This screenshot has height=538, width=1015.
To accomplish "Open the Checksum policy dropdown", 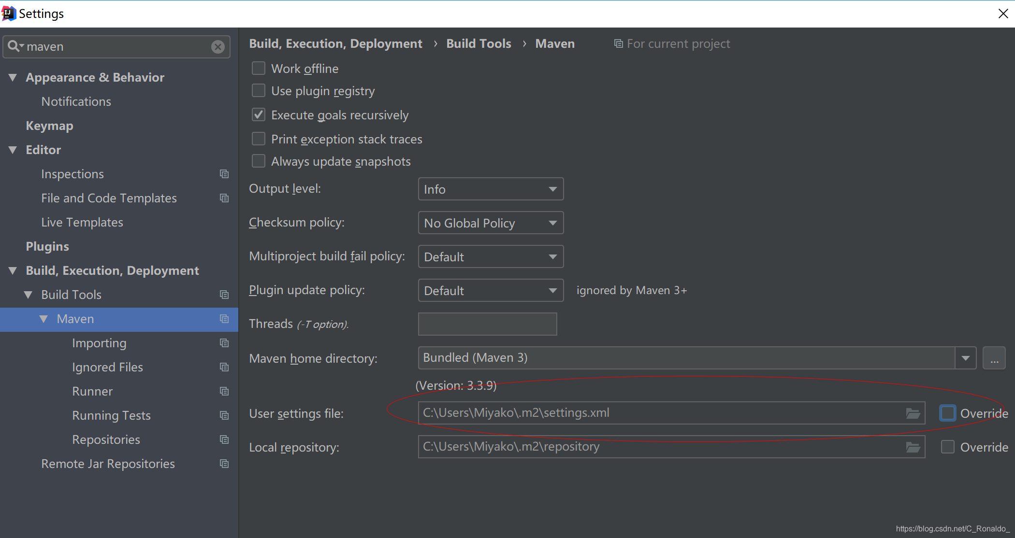I will [491, 223].
